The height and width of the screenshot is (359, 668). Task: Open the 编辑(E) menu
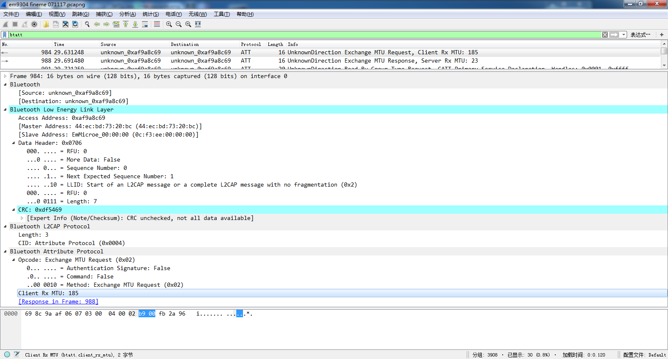[x=34, y=14]
